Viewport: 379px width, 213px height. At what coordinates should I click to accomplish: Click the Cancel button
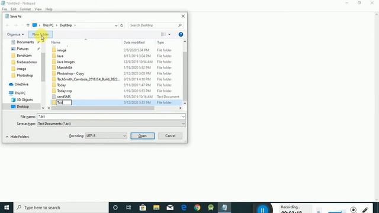click(x=170, y=135)
